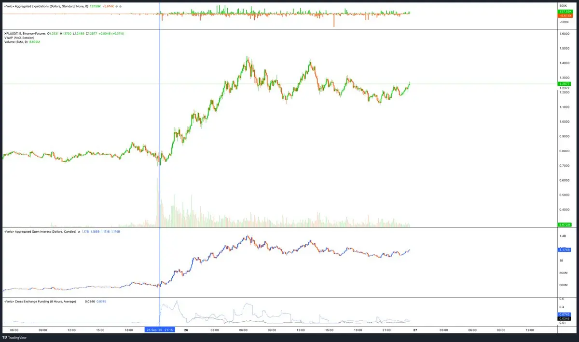Click the 1.4B level on the Open Interest scale
The image size is (579, 342).
(x=563, y=237)
